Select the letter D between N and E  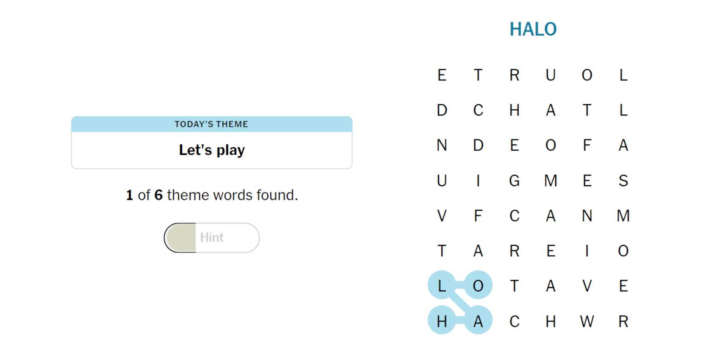click(x=478, y=145)
